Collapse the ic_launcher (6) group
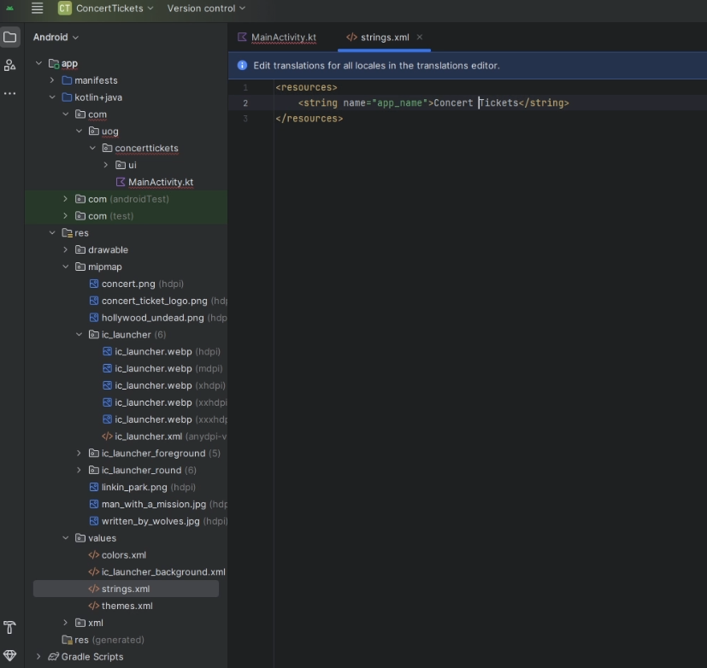This screenshot has width=707, height=668. pos(80,334)
